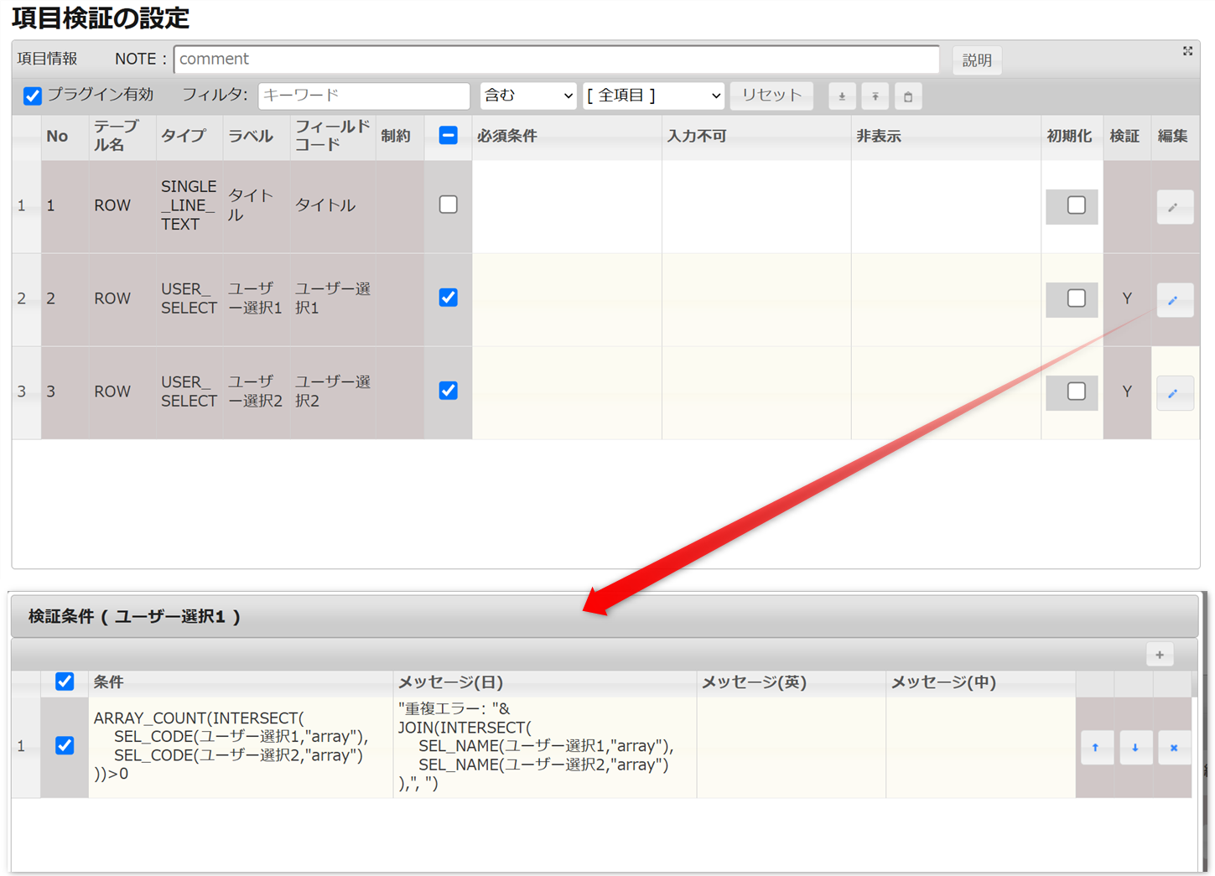Check the 制約 checkbox for タイトル row
The width and height of the screenshot is (1215, 876).
tap(449, 205)
